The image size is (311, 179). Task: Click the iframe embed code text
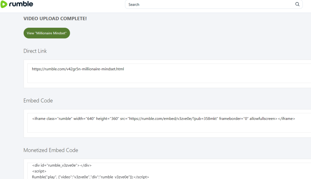tap(163, 119)
